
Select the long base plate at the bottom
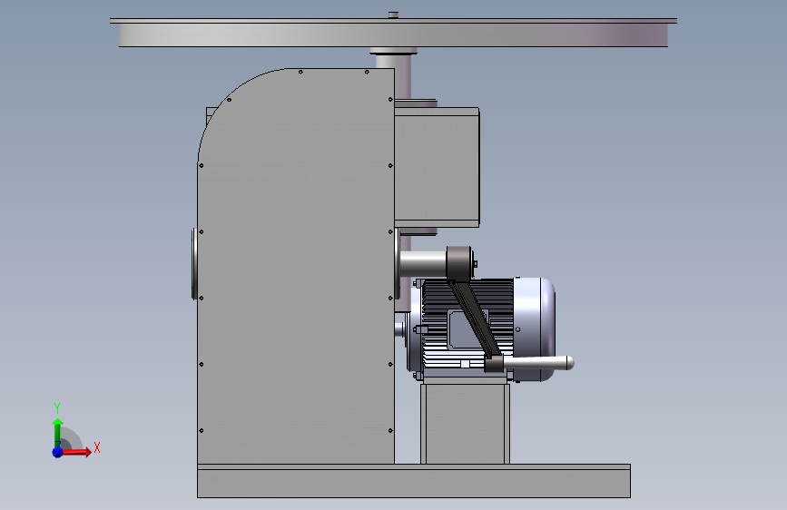(x=414, y=481)
